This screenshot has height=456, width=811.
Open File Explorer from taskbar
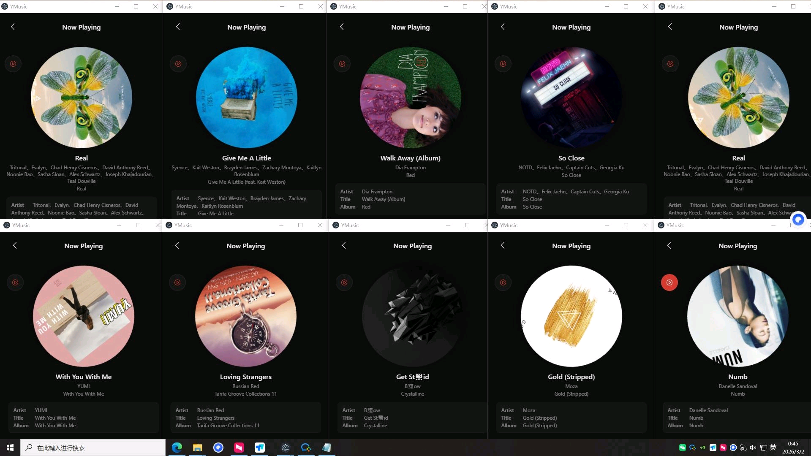pyautogui.click(x=198, y=448)
